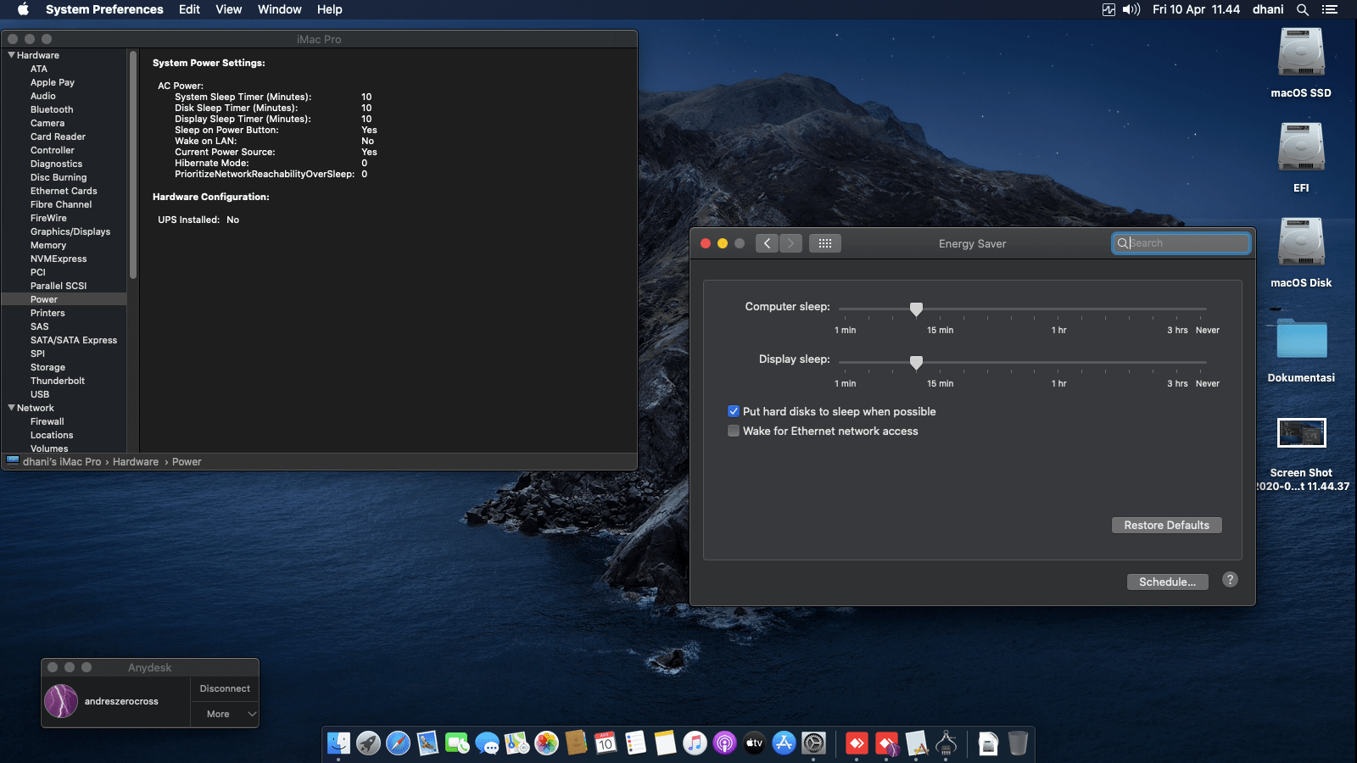This screenshot has width=1357, height=763.
Task: Open Safari browser in the dock
Action: pyautogui.click(x=398, y=744)
